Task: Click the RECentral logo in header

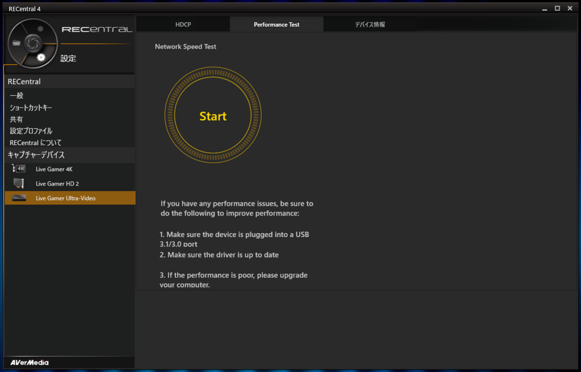Action: 96,29
